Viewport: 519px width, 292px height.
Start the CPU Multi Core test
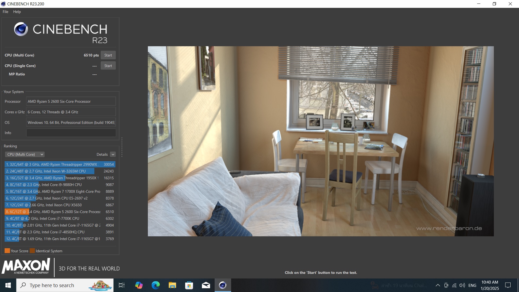(108, 55)
